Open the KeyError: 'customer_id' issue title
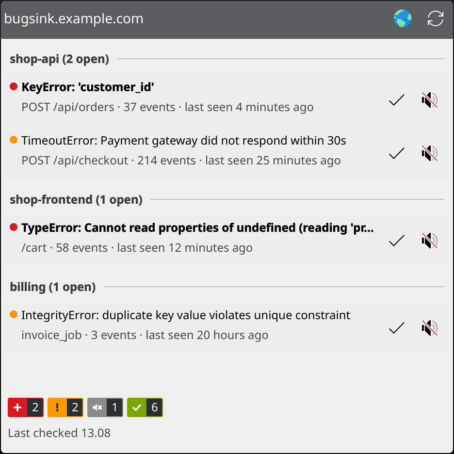 point(88,87)
